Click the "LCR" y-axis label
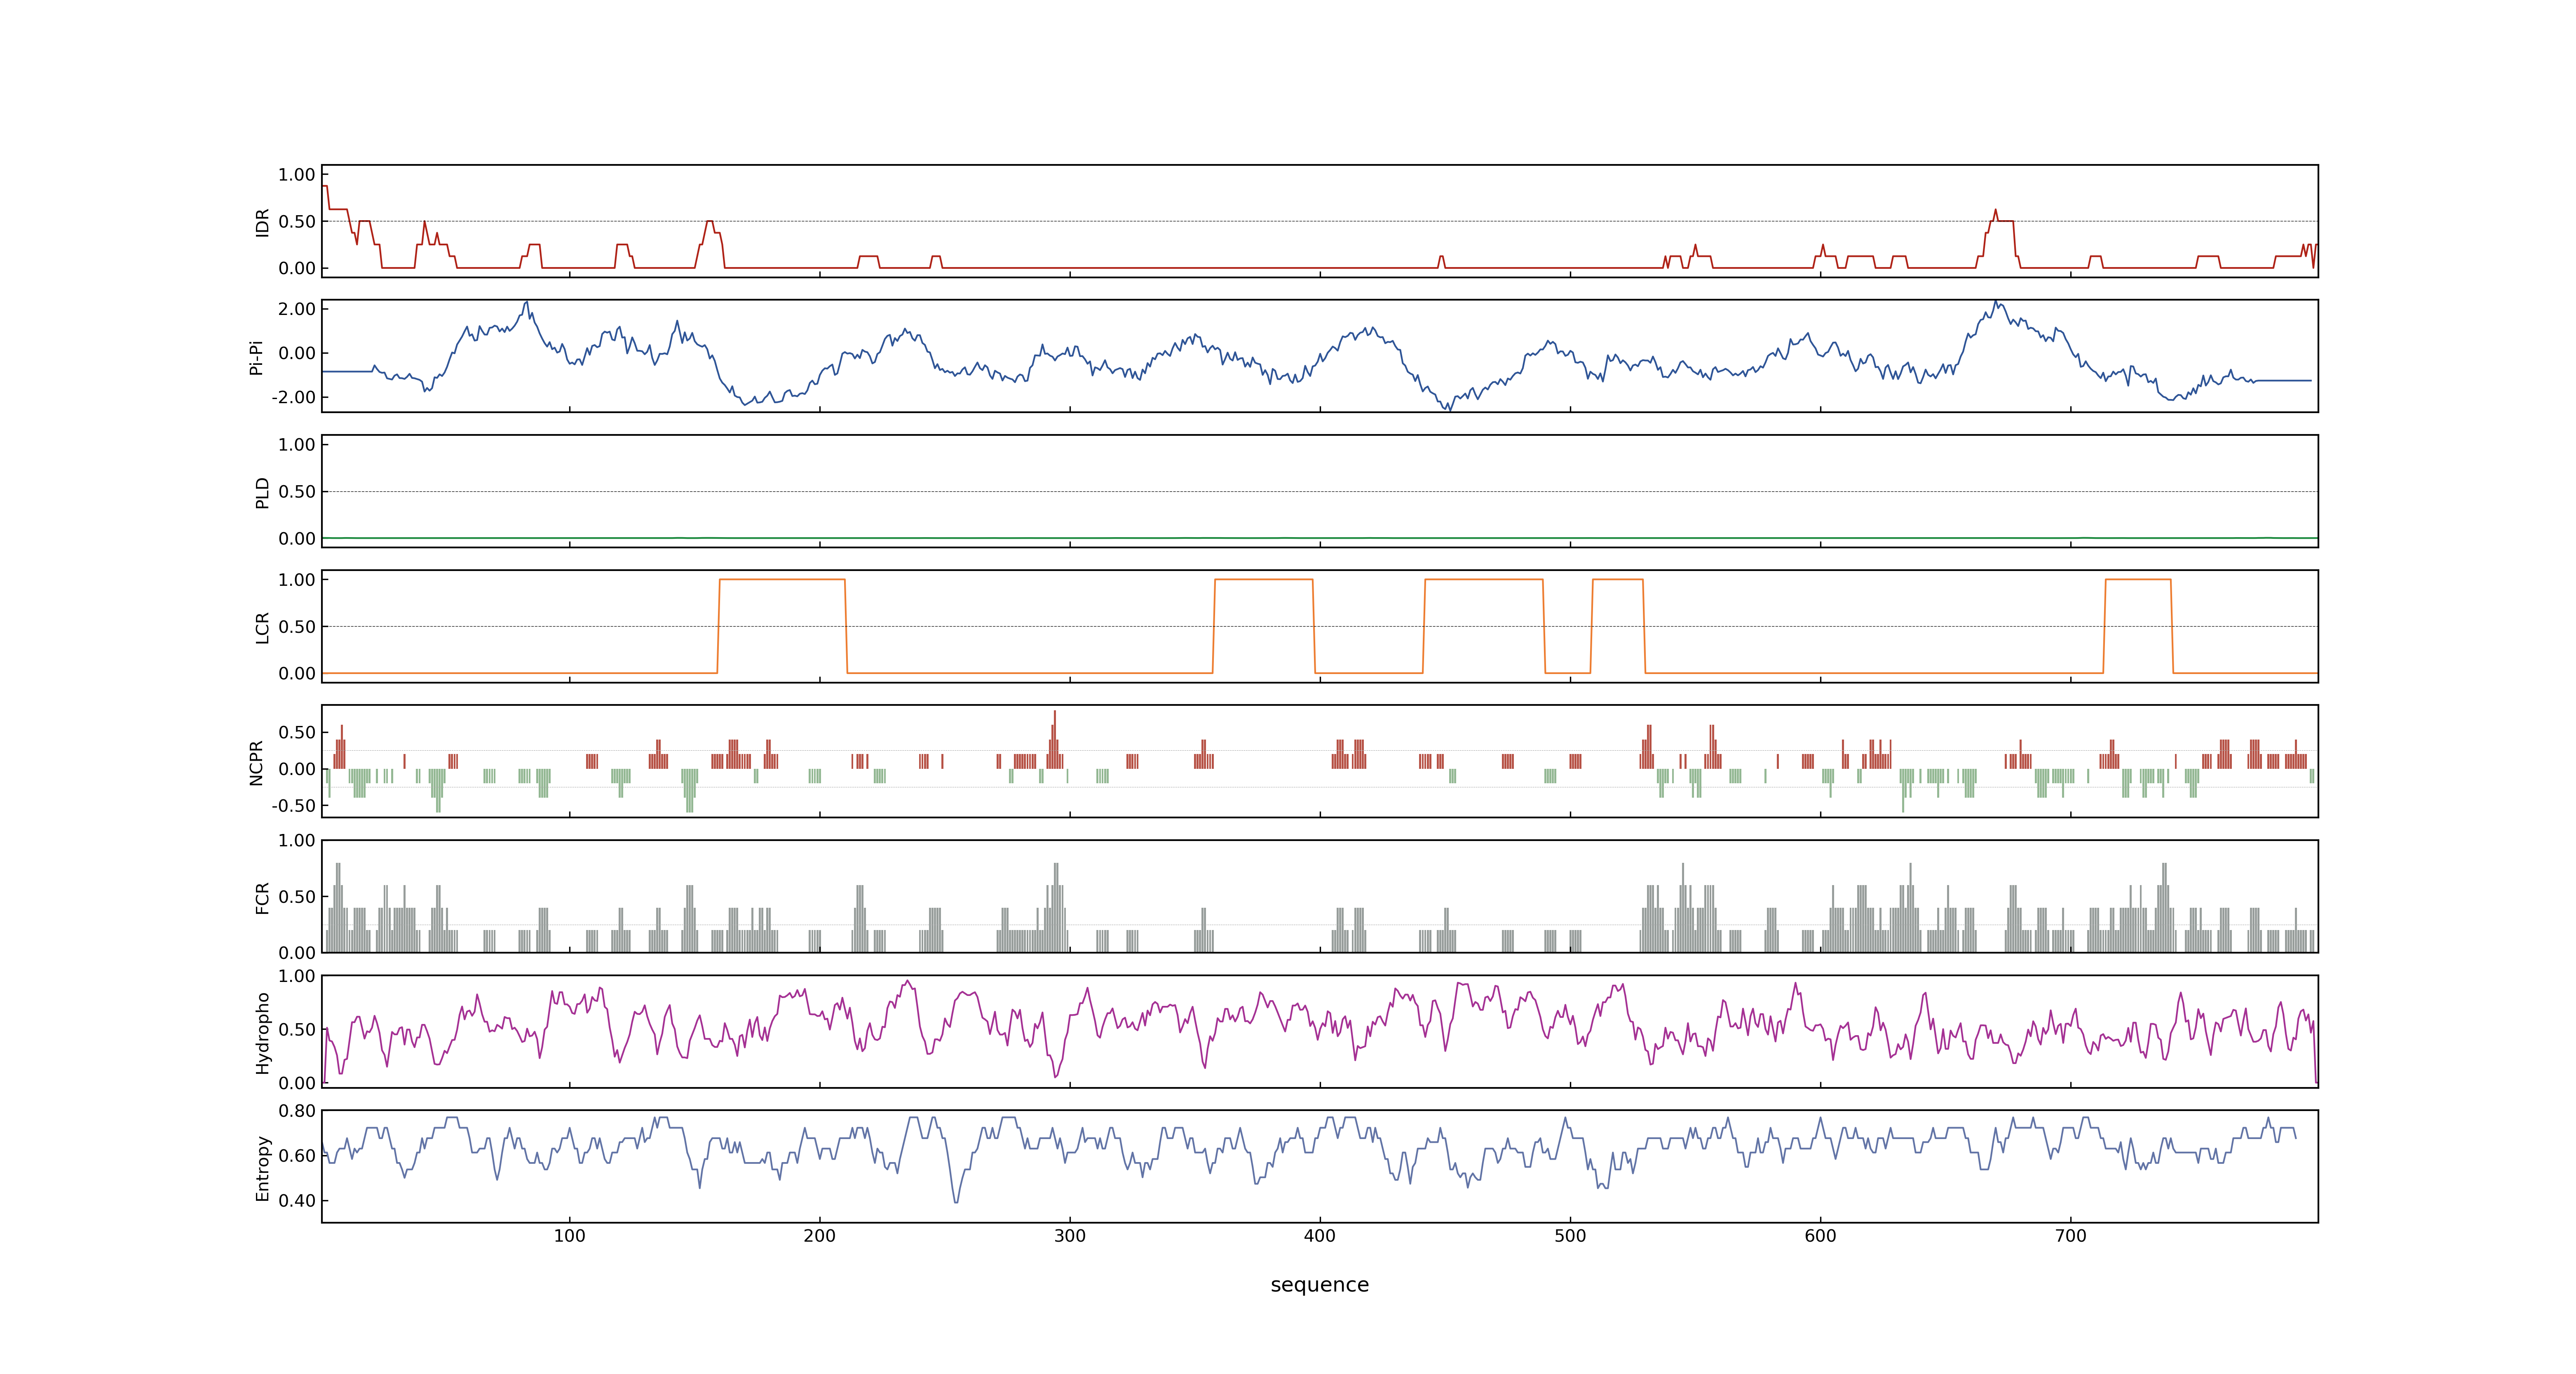This screenshot has height=1374, width=2576. [x=263, y=627]
